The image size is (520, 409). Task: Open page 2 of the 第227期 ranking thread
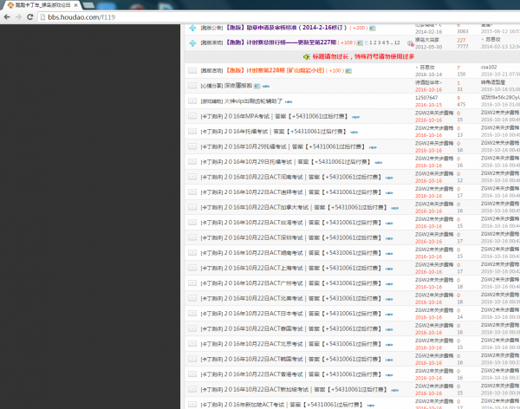(x=375, y=42)
